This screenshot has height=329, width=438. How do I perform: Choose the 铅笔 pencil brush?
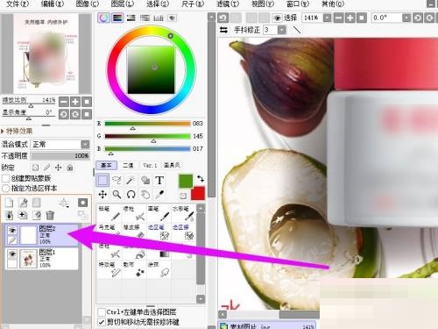click(x=109, y=213)
